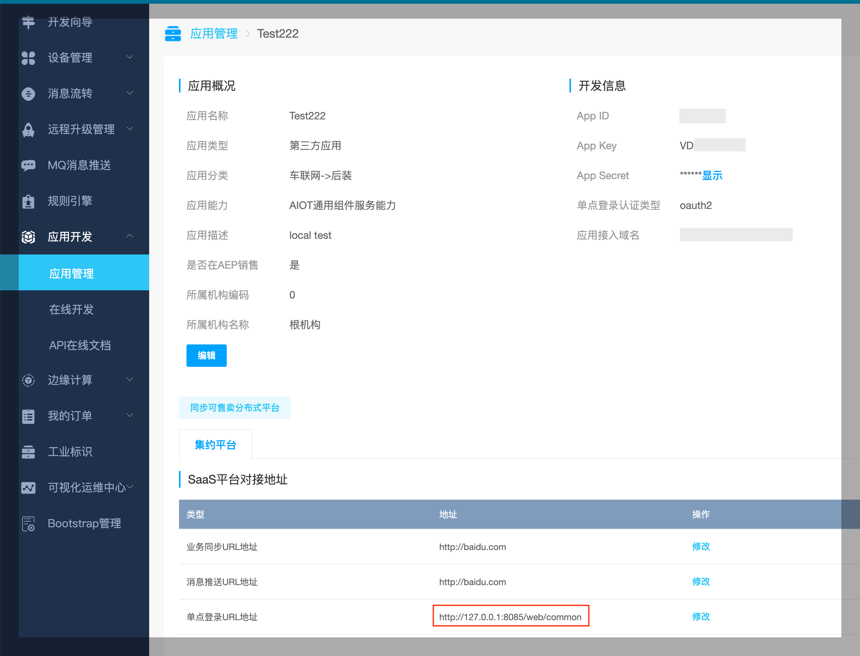
Task: Click the Bootstrap管理 document-gear icon
Action: tap(28, 524)
